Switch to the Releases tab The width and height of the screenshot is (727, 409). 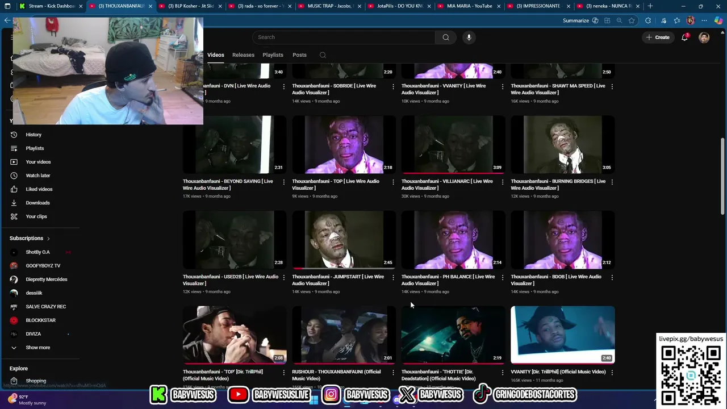point(243,55)
